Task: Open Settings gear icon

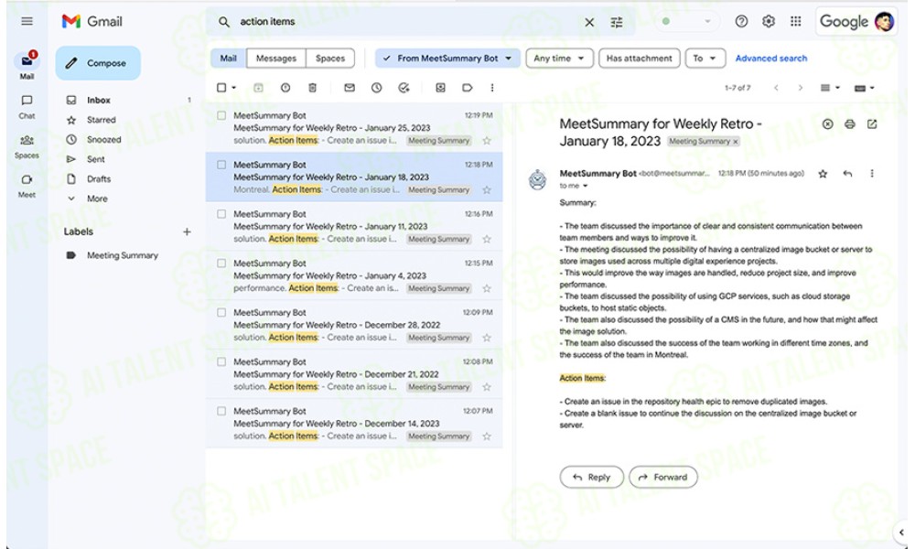Action: pyautogui.click(x=769, y=22)
